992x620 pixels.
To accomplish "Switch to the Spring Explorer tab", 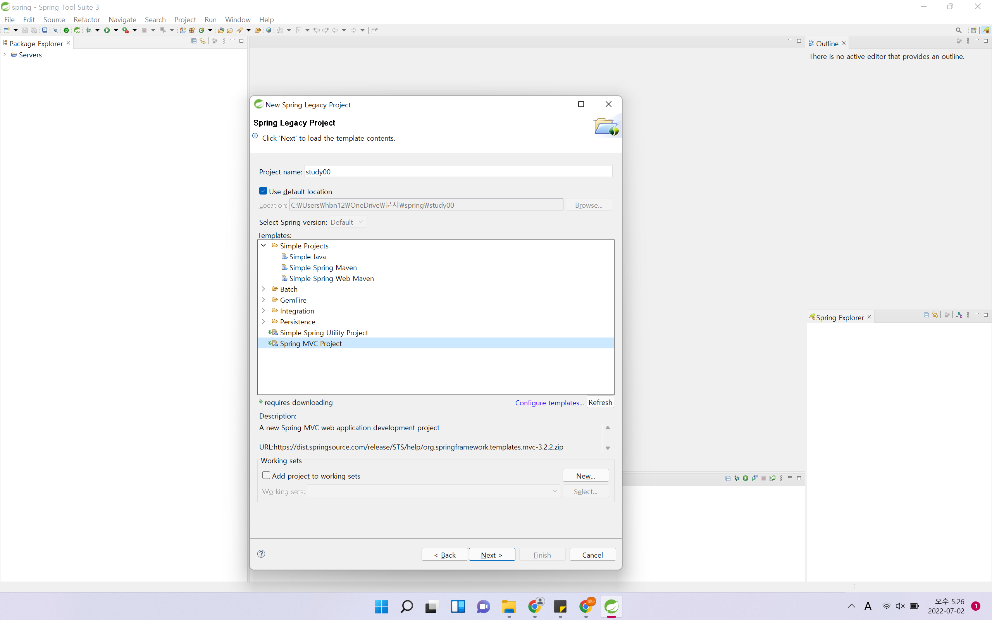I will click(839, 317).
